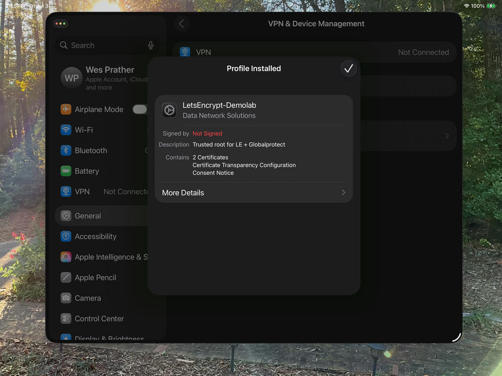Click the Apple Intelligence icon
The height and width of the screenshot is (376, 502).
[66, 257]
